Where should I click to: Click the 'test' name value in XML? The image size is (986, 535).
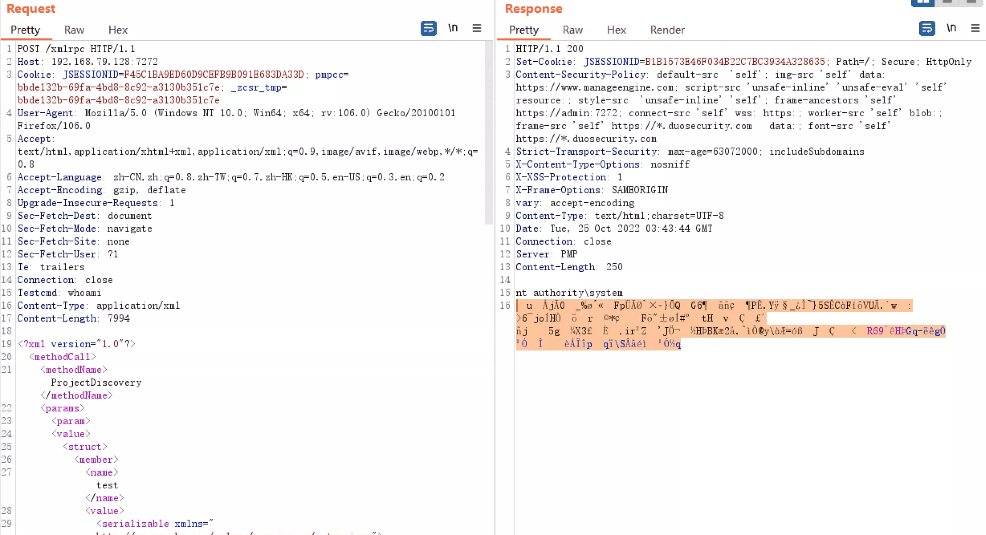pos(107,485)
